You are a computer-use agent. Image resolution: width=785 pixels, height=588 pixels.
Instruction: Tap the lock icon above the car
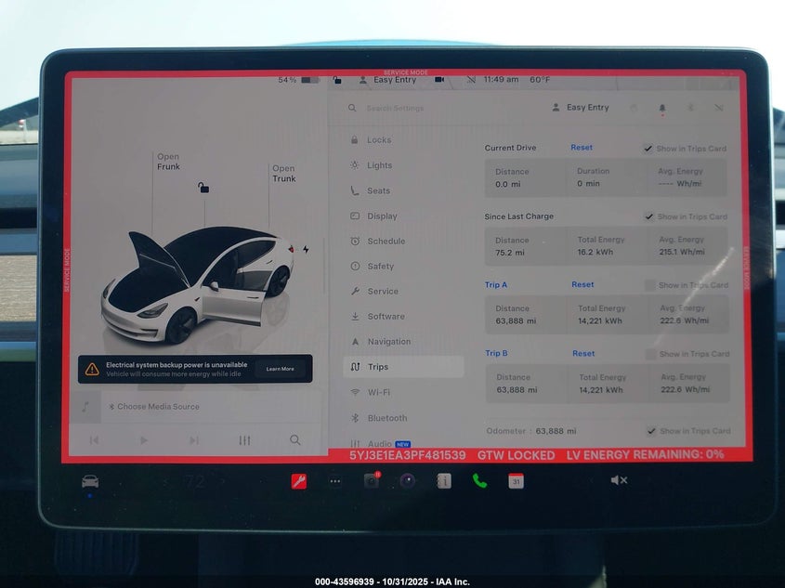[x=203, y=188]
